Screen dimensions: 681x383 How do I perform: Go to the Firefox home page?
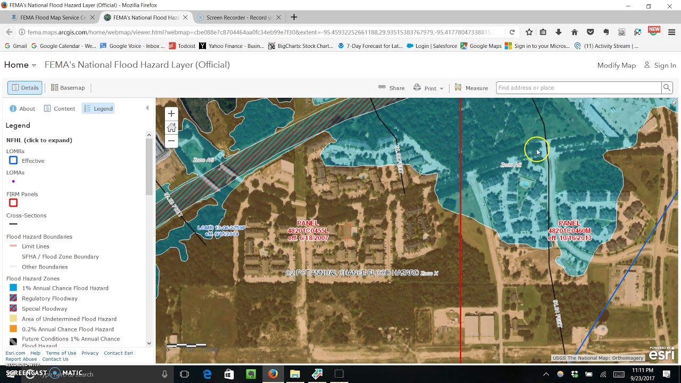(x=575, y=32)
